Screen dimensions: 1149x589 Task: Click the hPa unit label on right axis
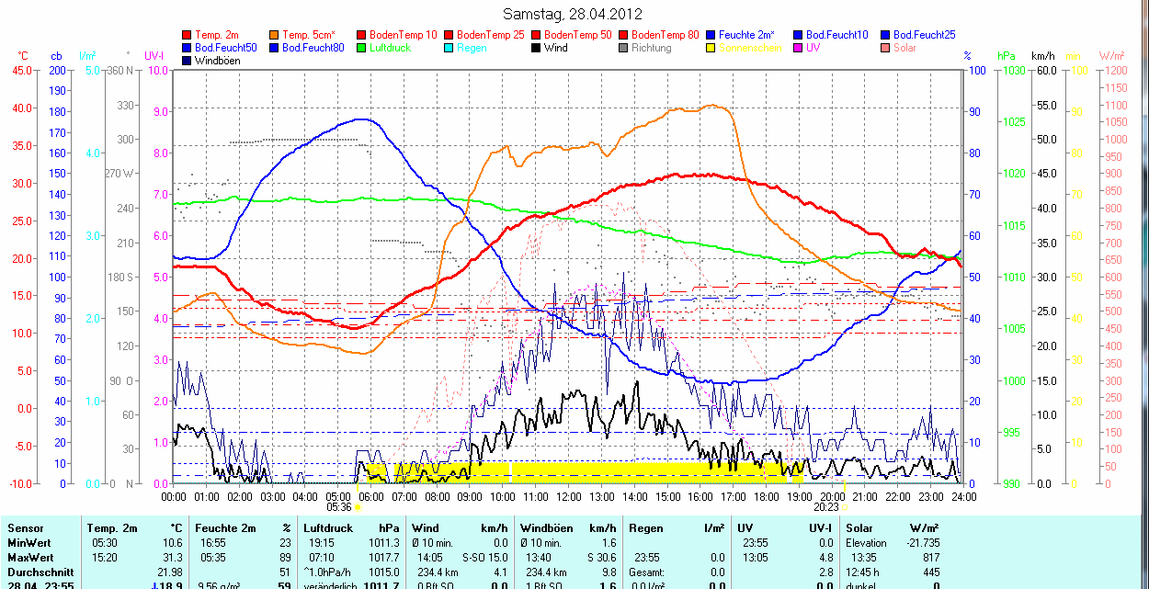point(1006,56)
